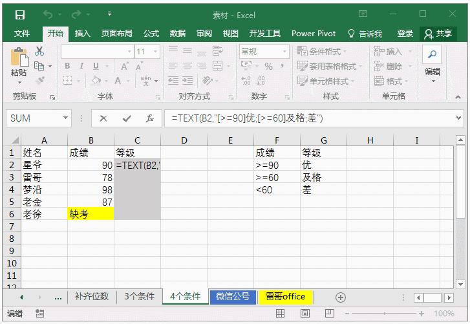Viewport: 470px width, 324px height.
Task: Click the 格式 cells button
Action: [x=391, y=81]
